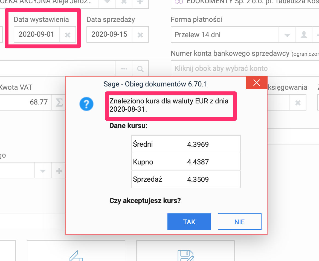Clear the Data wystawienia date

pos(68,35)
